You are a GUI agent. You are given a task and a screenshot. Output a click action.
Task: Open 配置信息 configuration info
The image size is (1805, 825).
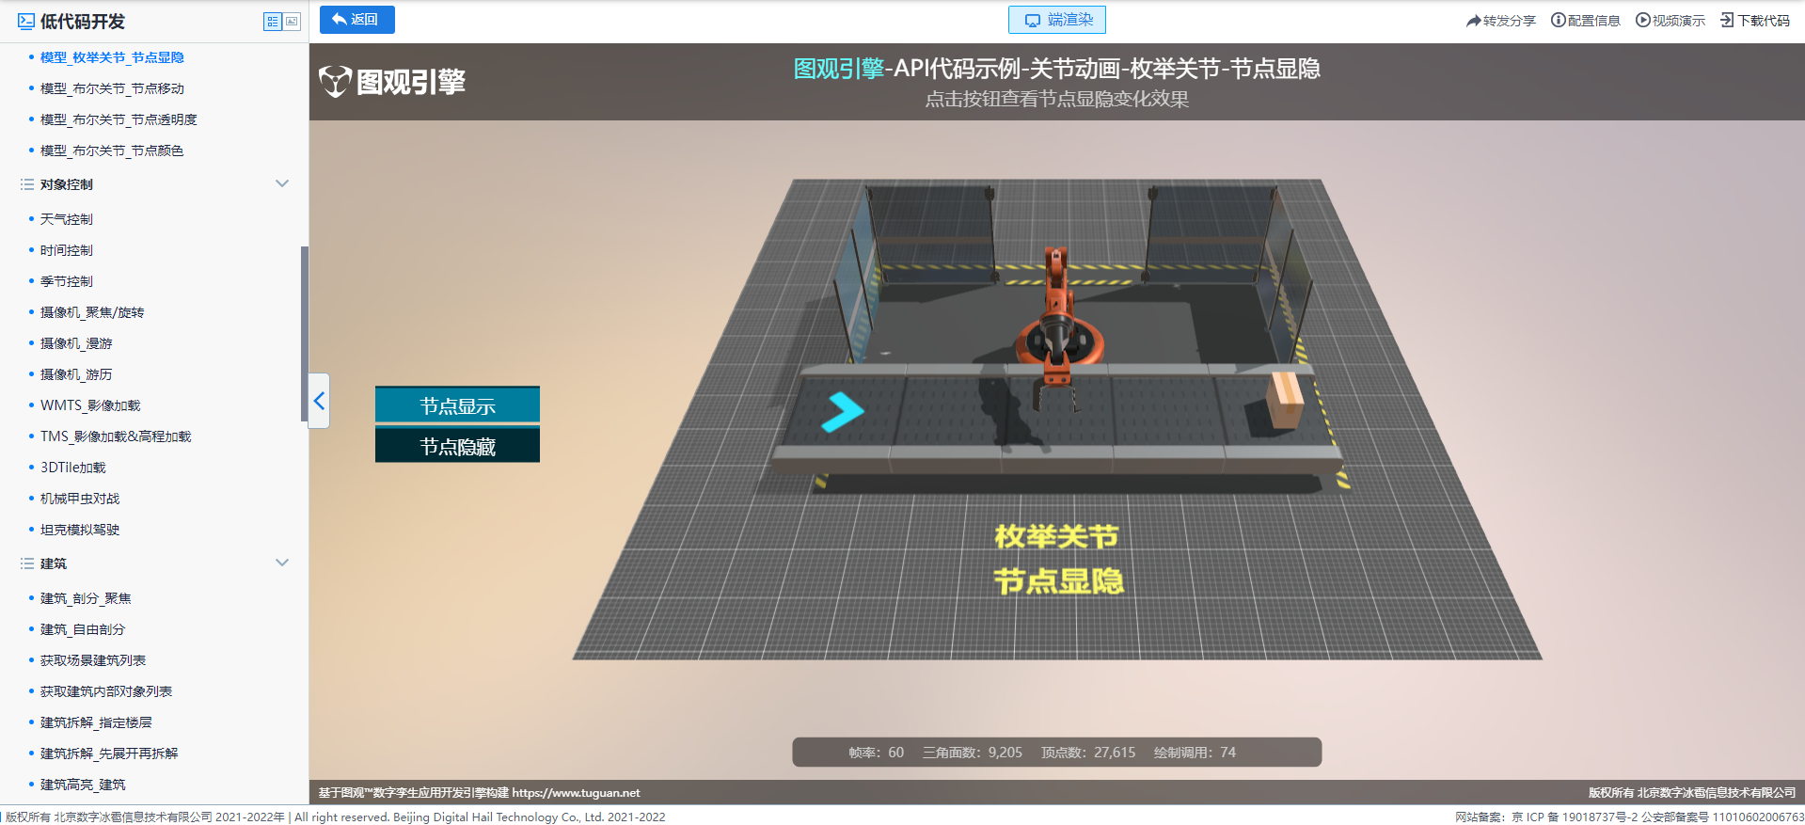click(1586, 21)
